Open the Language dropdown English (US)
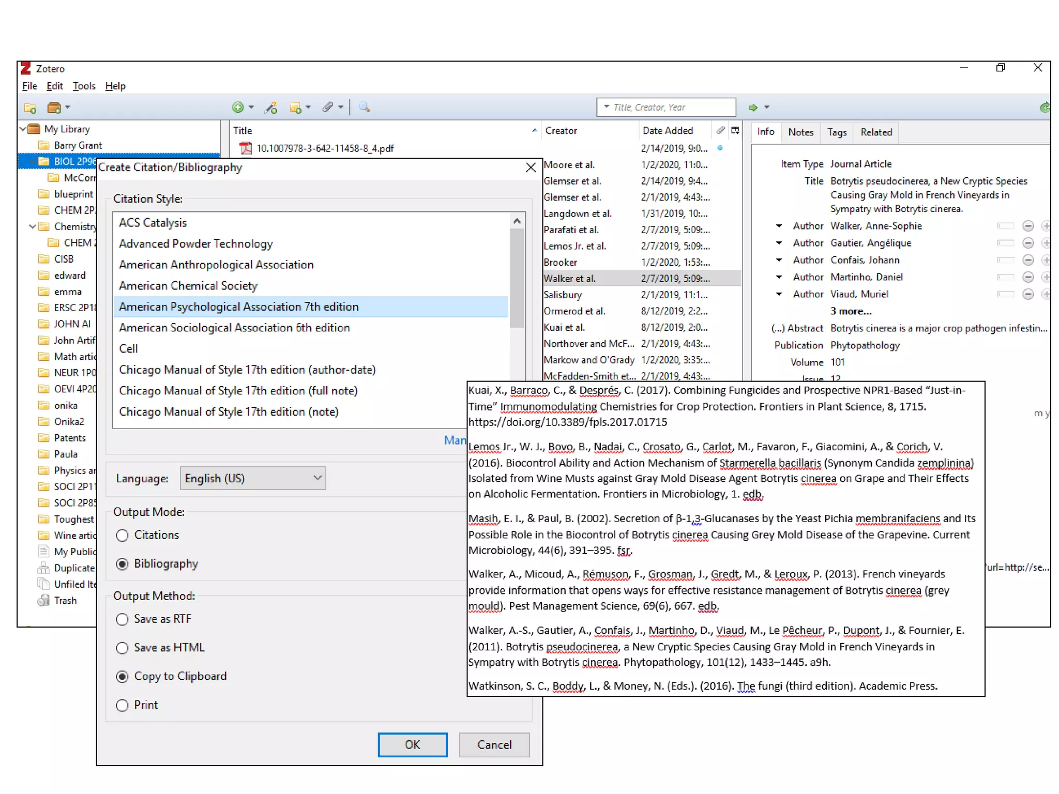 tap(253, 478)
